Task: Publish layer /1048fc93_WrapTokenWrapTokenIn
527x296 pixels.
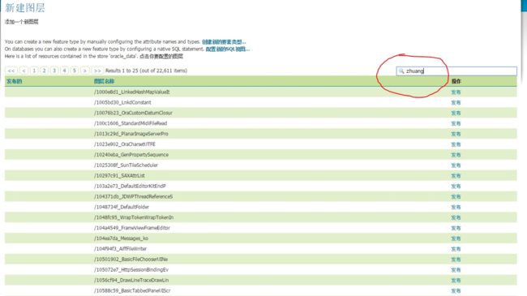Action: point(456,217)
